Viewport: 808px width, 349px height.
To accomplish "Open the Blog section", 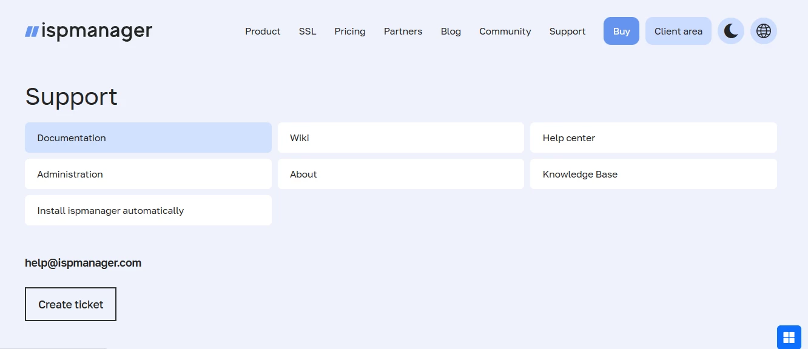I will tap(451, 31).
